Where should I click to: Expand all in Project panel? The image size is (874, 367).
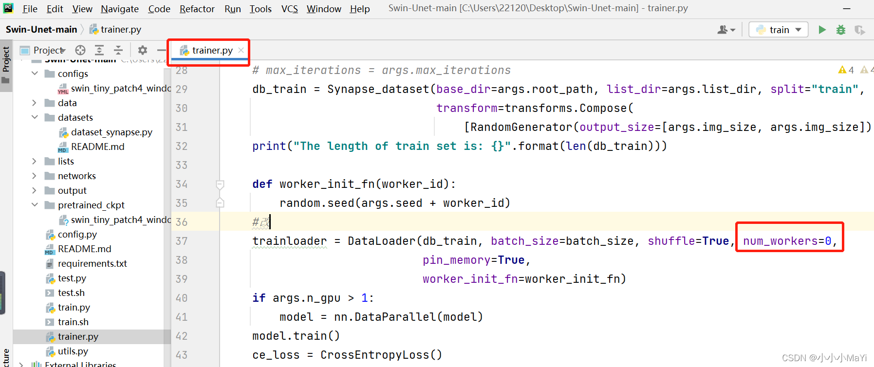tap(99, 50)
